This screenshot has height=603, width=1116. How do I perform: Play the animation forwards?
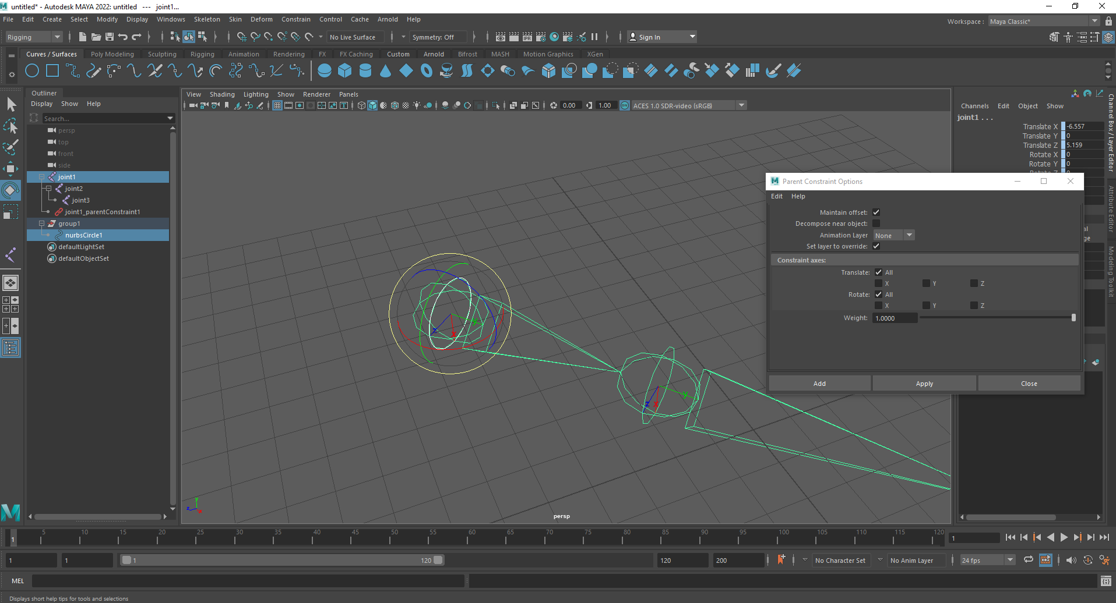click(x=1064, y=537)
